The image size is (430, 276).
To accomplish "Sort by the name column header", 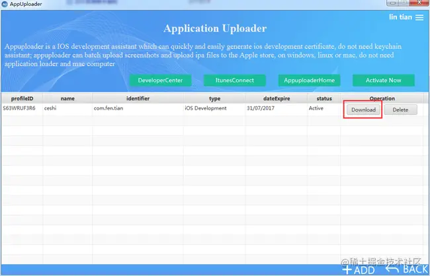I will (67, 98).
